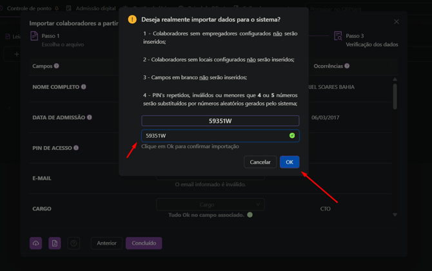Image resolution: width=432 pixels, height=271 pixels.
Task: Click info icon beside PIN DE ACESSO
Action: 76,148
